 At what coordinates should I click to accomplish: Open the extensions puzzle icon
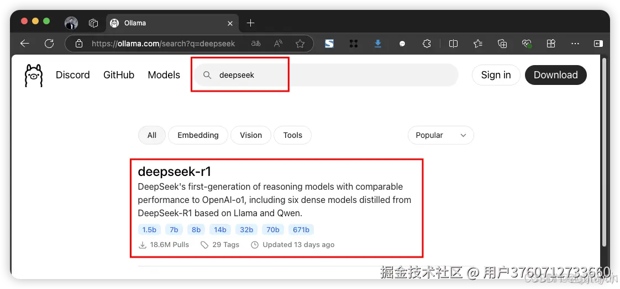(427, 44)
